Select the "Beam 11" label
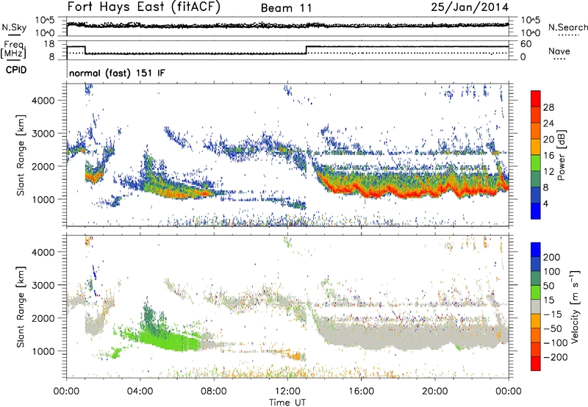The height and width of the screenshot is (407, 588). (x=286, y=8)
